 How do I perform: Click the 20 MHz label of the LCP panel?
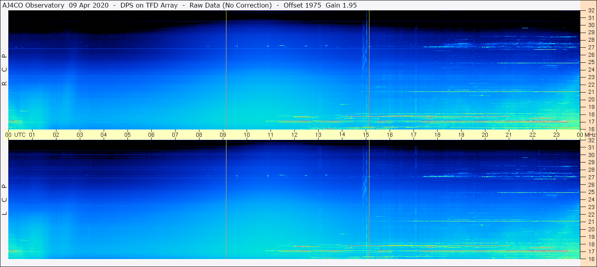pos(591,229)
